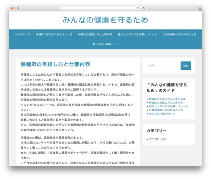Open sidebar guide link 行政保健師と呼ばれることも
Screen dimensions: 211x179
pos(166,110)
